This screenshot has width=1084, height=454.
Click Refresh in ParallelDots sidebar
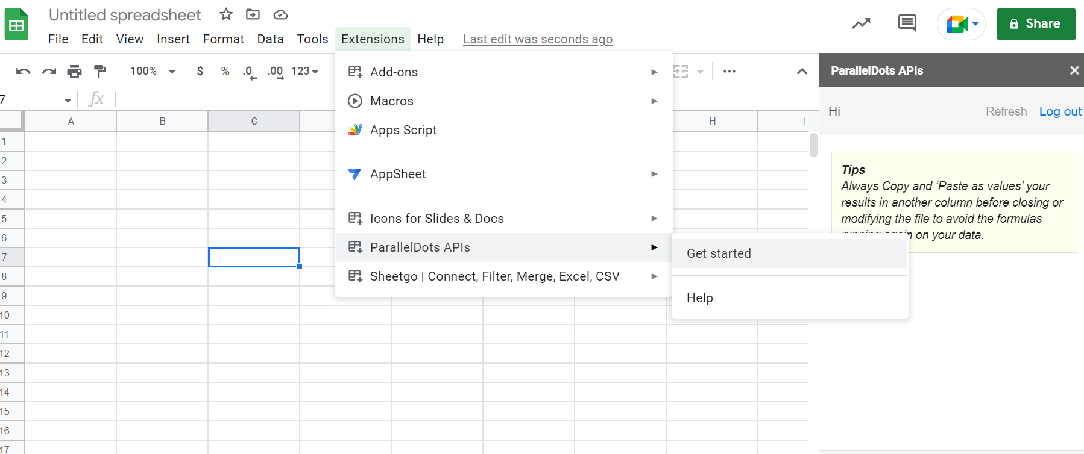pos(1006,111)
